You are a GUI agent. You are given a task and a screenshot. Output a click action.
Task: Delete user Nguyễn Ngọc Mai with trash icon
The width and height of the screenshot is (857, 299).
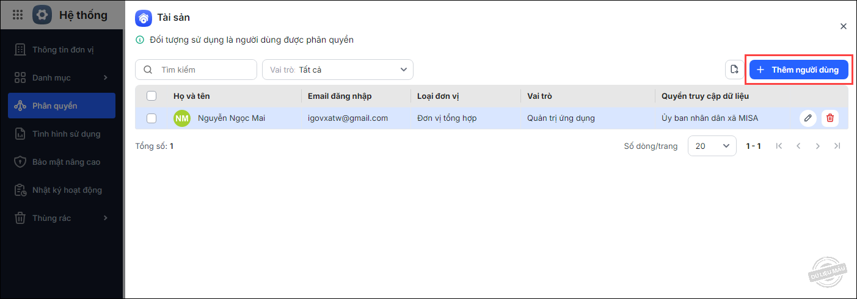[x=830, y=118]
